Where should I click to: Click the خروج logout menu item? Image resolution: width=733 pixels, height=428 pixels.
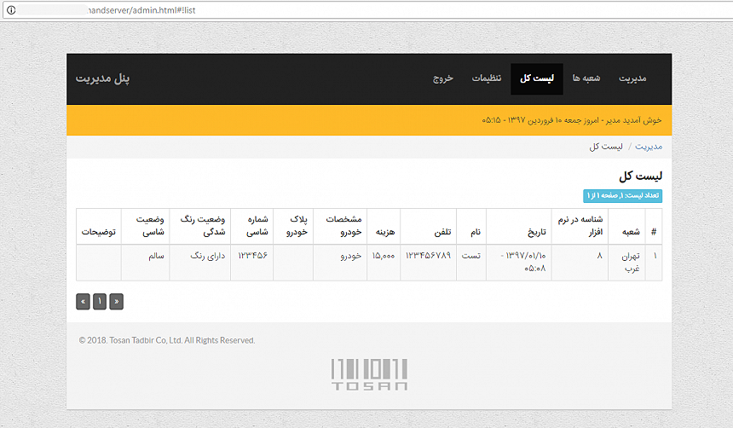click(x=442, y=78)
